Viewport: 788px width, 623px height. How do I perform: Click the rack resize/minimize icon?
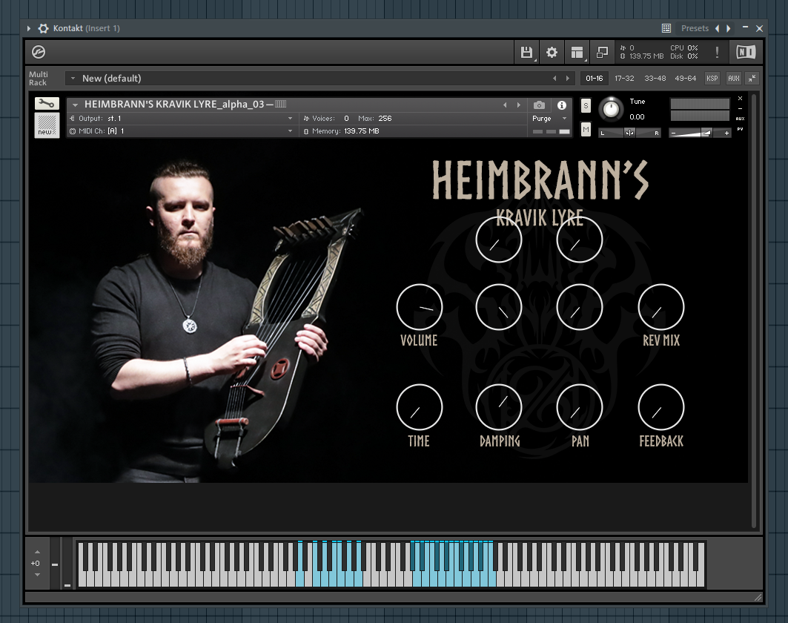pos(602,52)
